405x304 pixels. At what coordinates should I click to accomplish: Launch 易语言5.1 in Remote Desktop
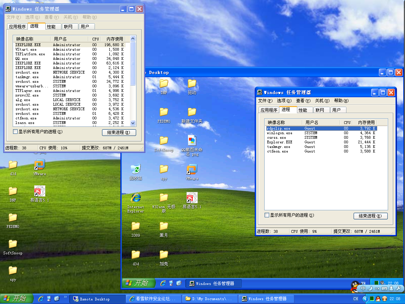point(192,200)
